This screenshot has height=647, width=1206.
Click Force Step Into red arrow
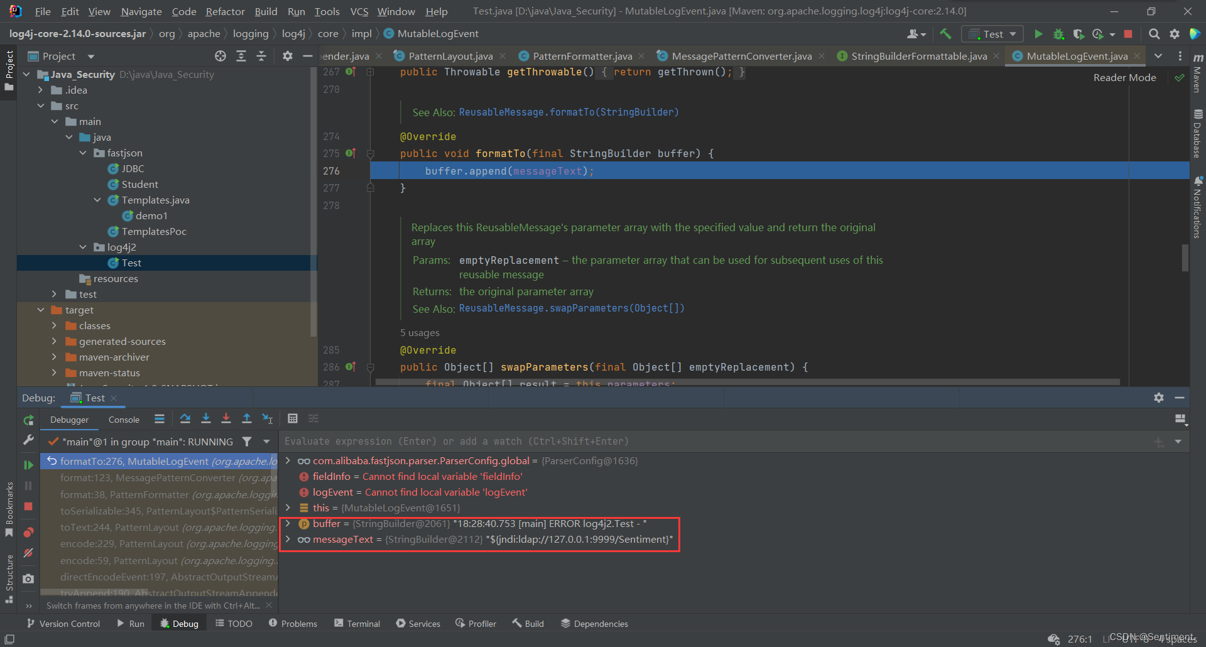click(x=226, y=418)
